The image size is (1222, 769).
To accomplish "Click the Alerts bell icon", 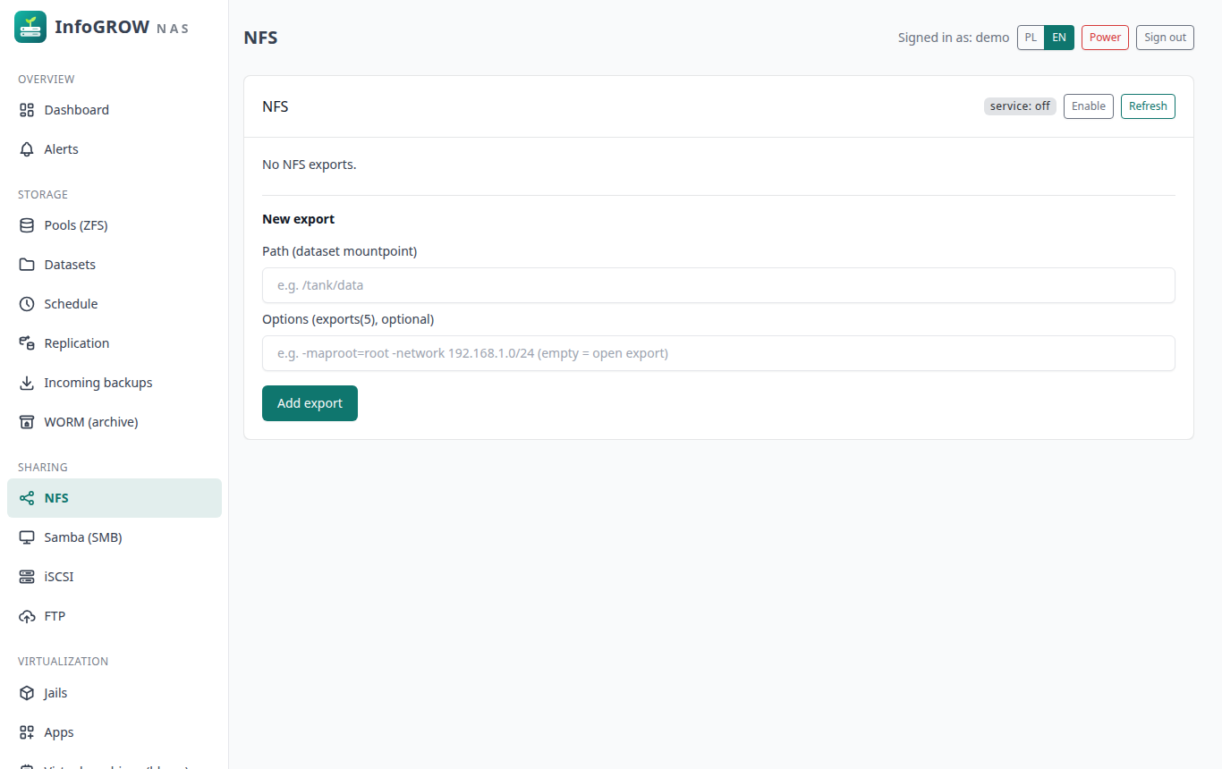I will coord(27,149).
